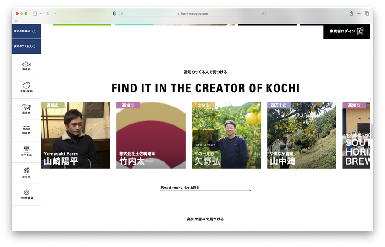This screenshot has height=247, width=385.
Task: Open the 高知の特産品 search tab
Action: (27, 32)
